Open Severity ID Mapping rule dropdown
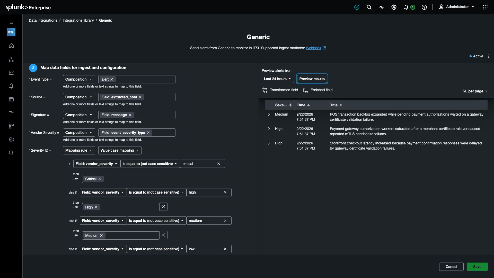The width and height of the screenshot is (494, 278). [x=79, y=150]
